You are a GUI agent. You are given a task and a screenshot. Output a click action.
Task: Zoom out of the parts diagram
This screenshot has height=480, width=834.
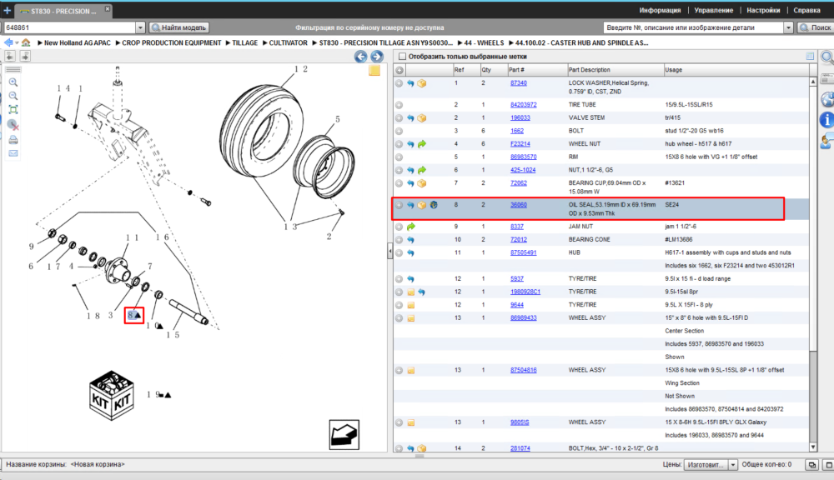click(x=13, y=96)
